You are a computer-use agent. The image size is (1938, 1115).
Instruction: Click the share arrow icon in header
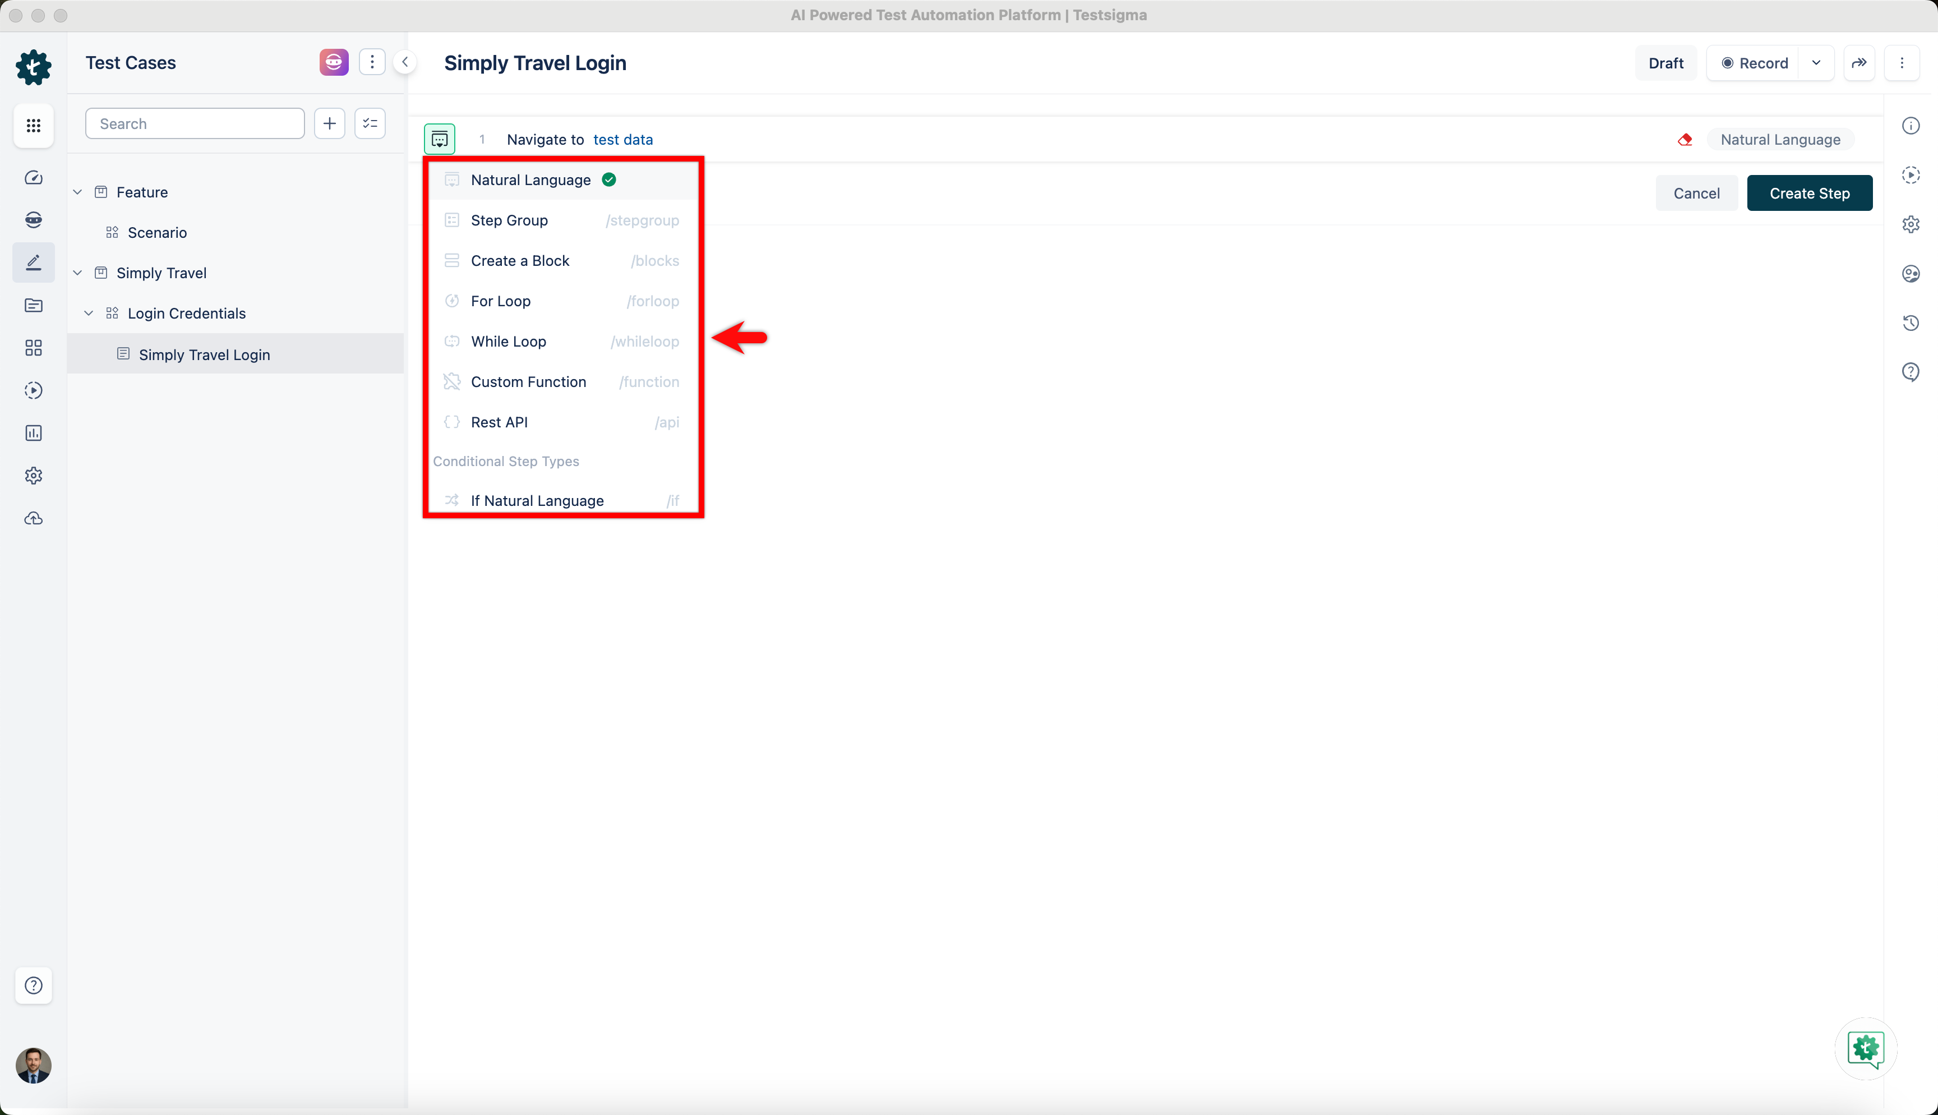[x=1859, y=63]
